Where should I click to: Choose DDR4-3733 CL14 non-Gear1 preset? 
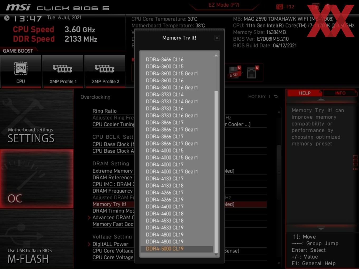coord(164,94)
